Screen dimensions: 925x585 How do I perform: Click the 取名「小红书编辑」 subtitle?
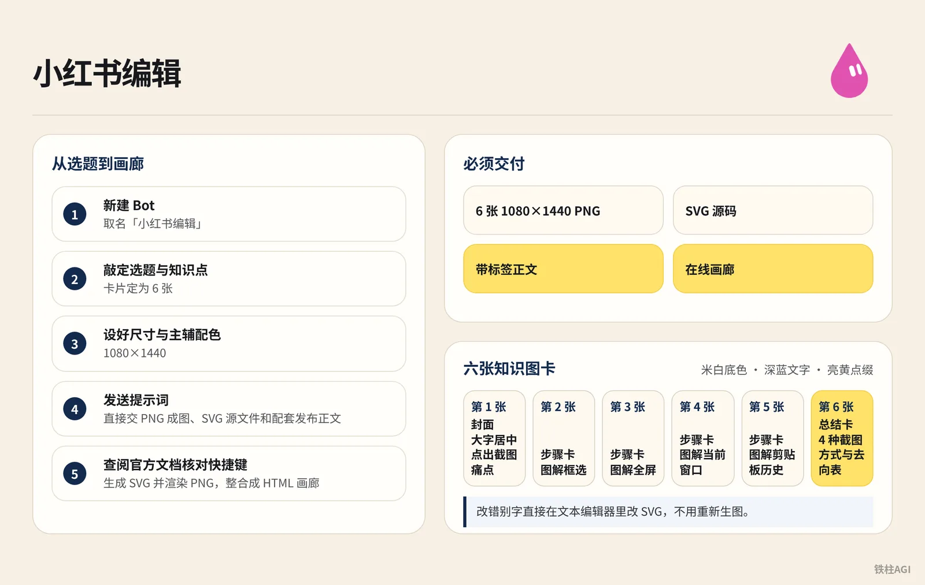(x=153, y=223)
